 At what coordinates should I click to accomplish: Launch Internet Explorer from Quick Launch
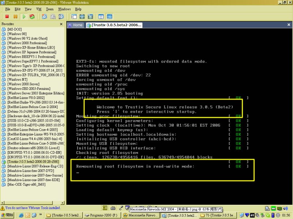pyautogui.click(x=21, y=215)
